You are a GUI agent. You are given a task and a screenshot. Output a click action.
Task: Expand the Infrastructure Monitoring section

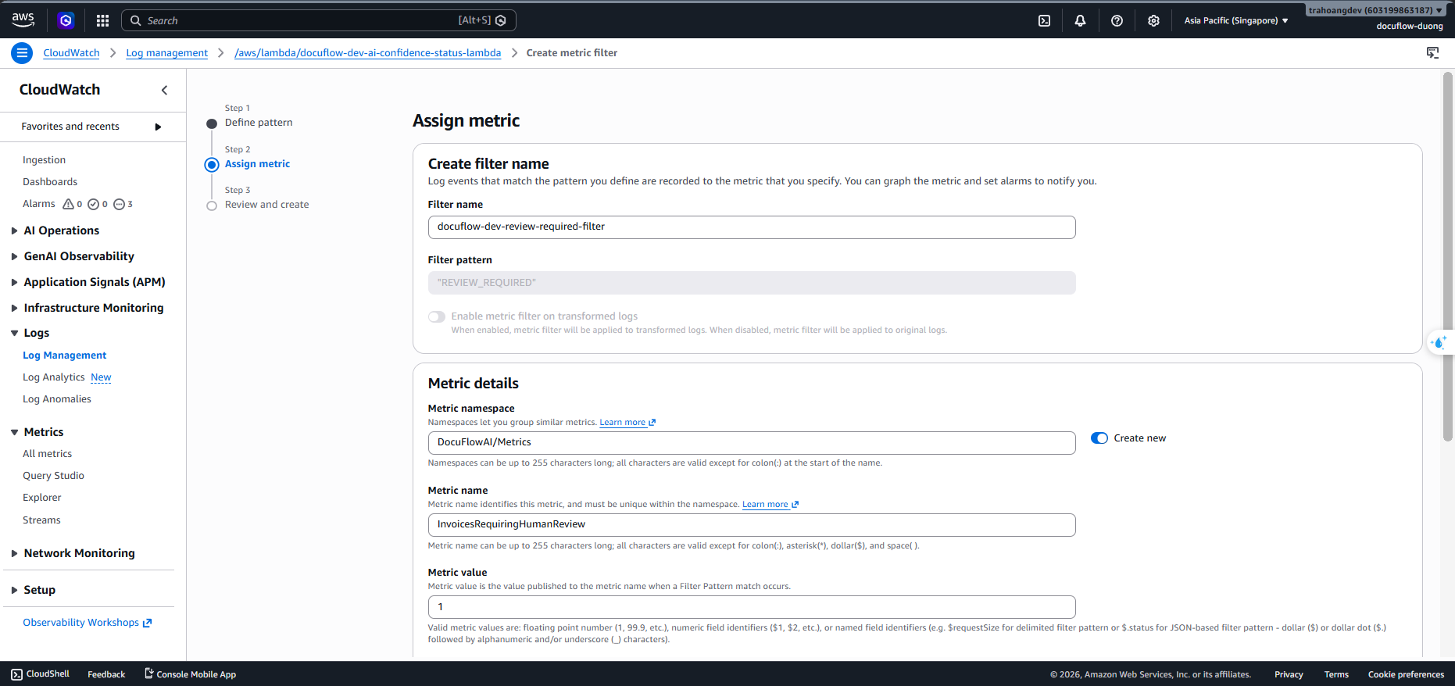[14, 308]
